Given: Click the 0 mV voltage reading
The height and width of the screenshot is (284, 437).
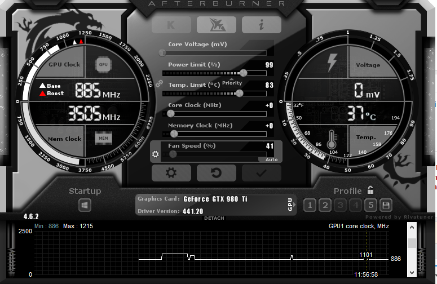Looking at the screenshot, I should click(367, 91).
